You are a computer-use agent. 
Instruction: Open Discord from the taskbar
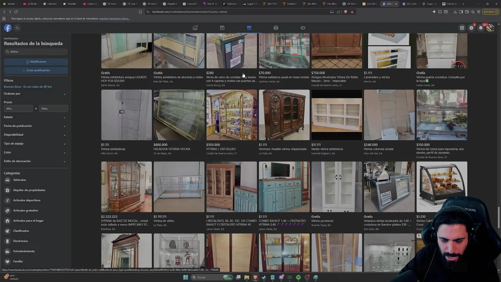(281, 277)
